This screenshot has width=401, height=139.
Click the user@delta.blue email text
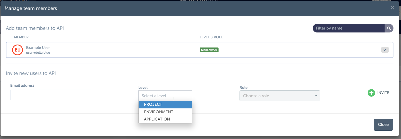38,53
